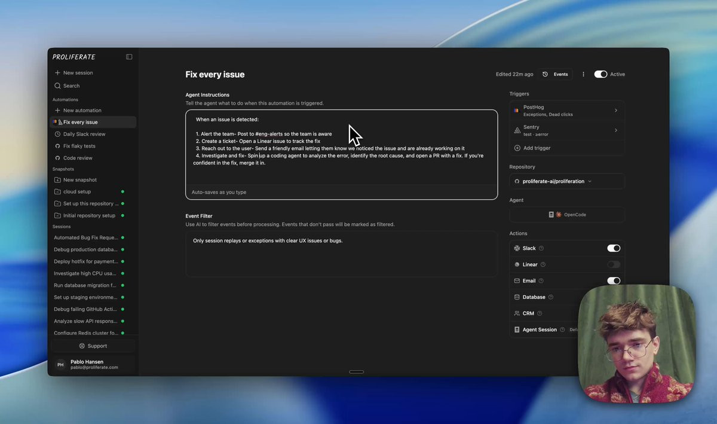Turn off the Slack action toggle
The image size is (717, 424).
(614, 248)
